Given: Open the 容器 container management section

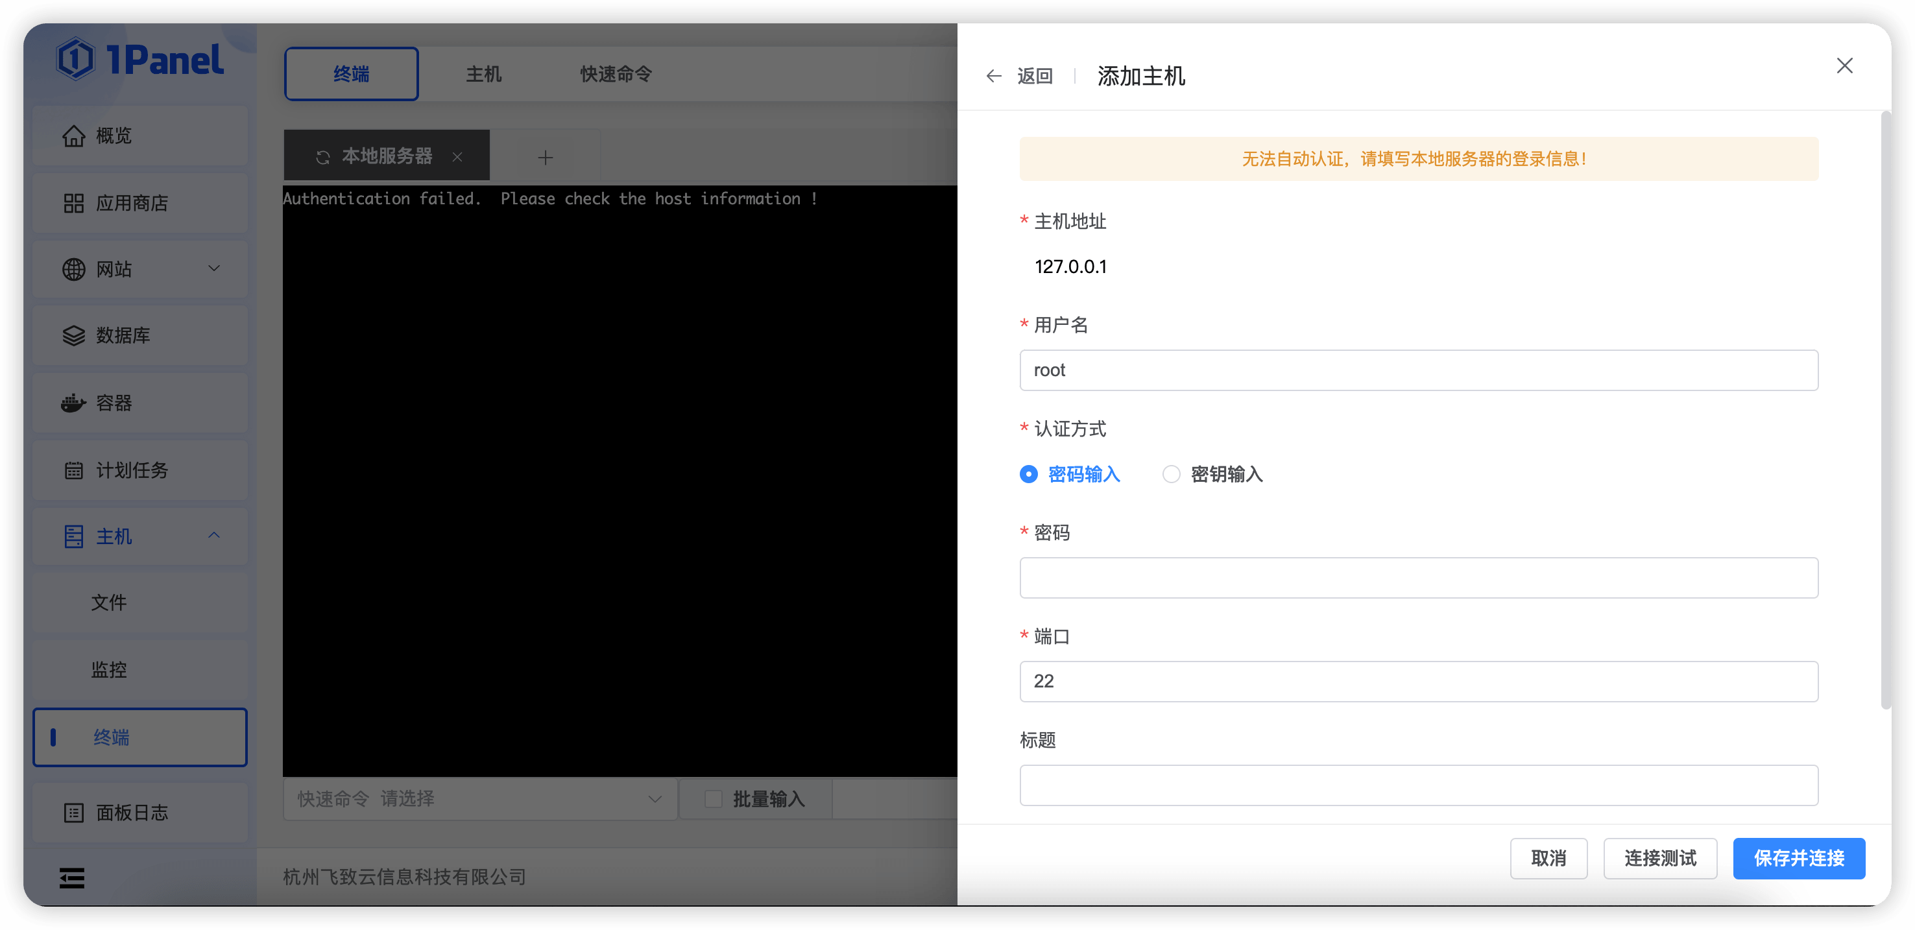Looking at the screenshot, I should (x=113, y=403).
